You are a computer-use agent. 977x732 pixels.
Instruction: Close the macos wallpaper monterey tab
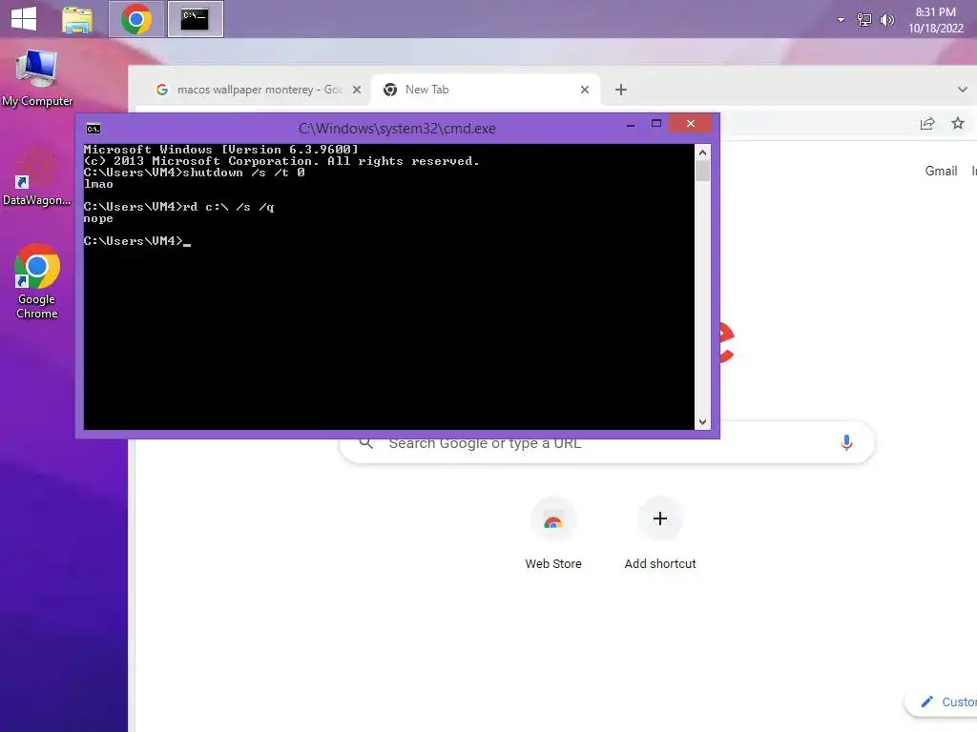357,90
